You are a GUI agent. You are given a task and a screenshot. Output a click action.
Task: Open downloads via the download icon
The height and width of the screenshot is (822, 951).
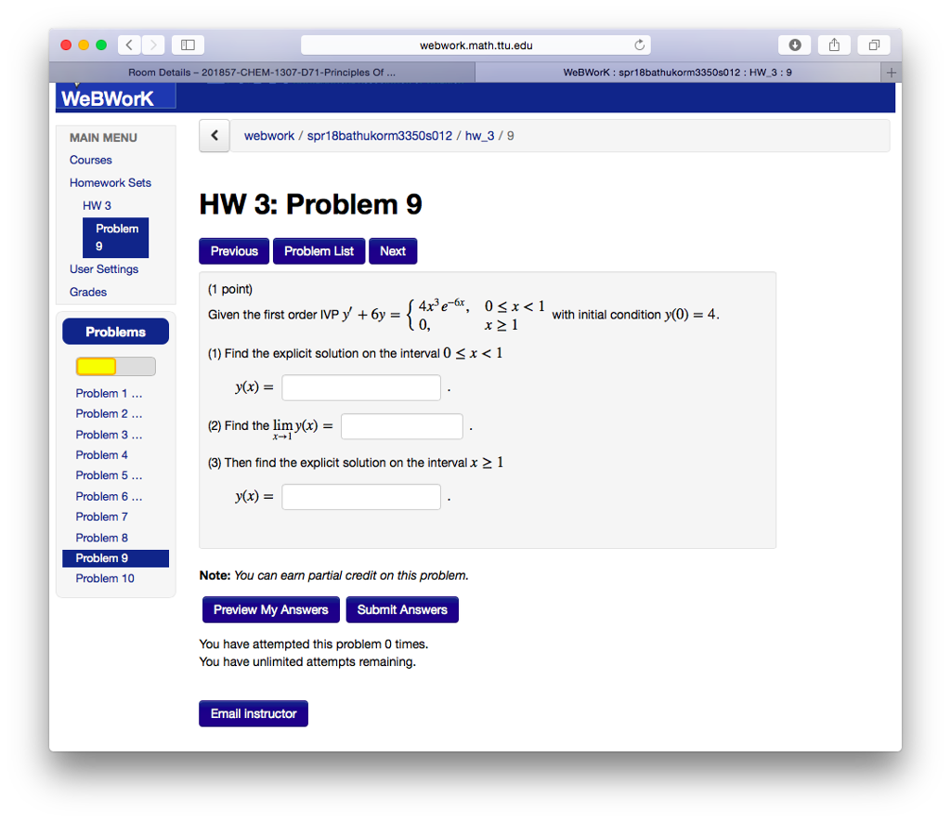[794, 44]
